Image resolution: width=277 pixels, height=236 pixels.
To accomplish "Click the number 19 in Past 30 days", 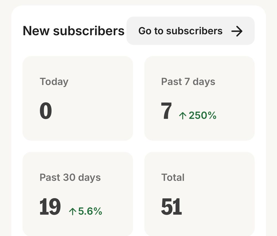I will [x=50, y=206].
